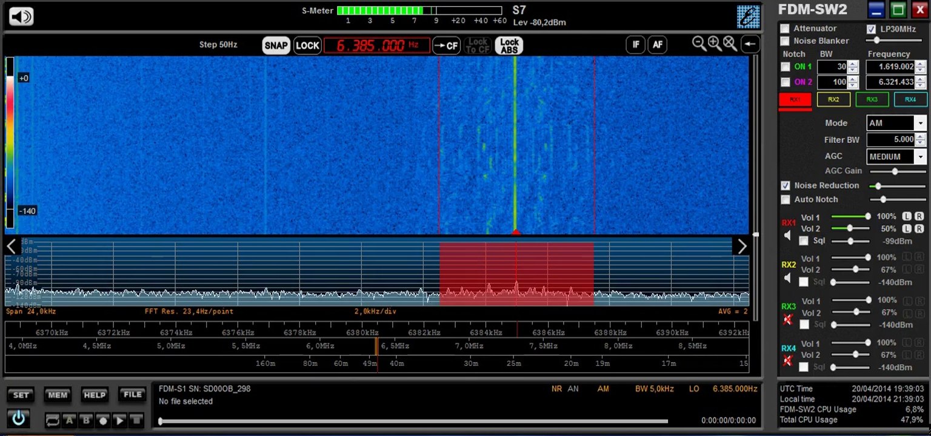
Task: Start recording with the record button
Action: (x=103, y=420)
